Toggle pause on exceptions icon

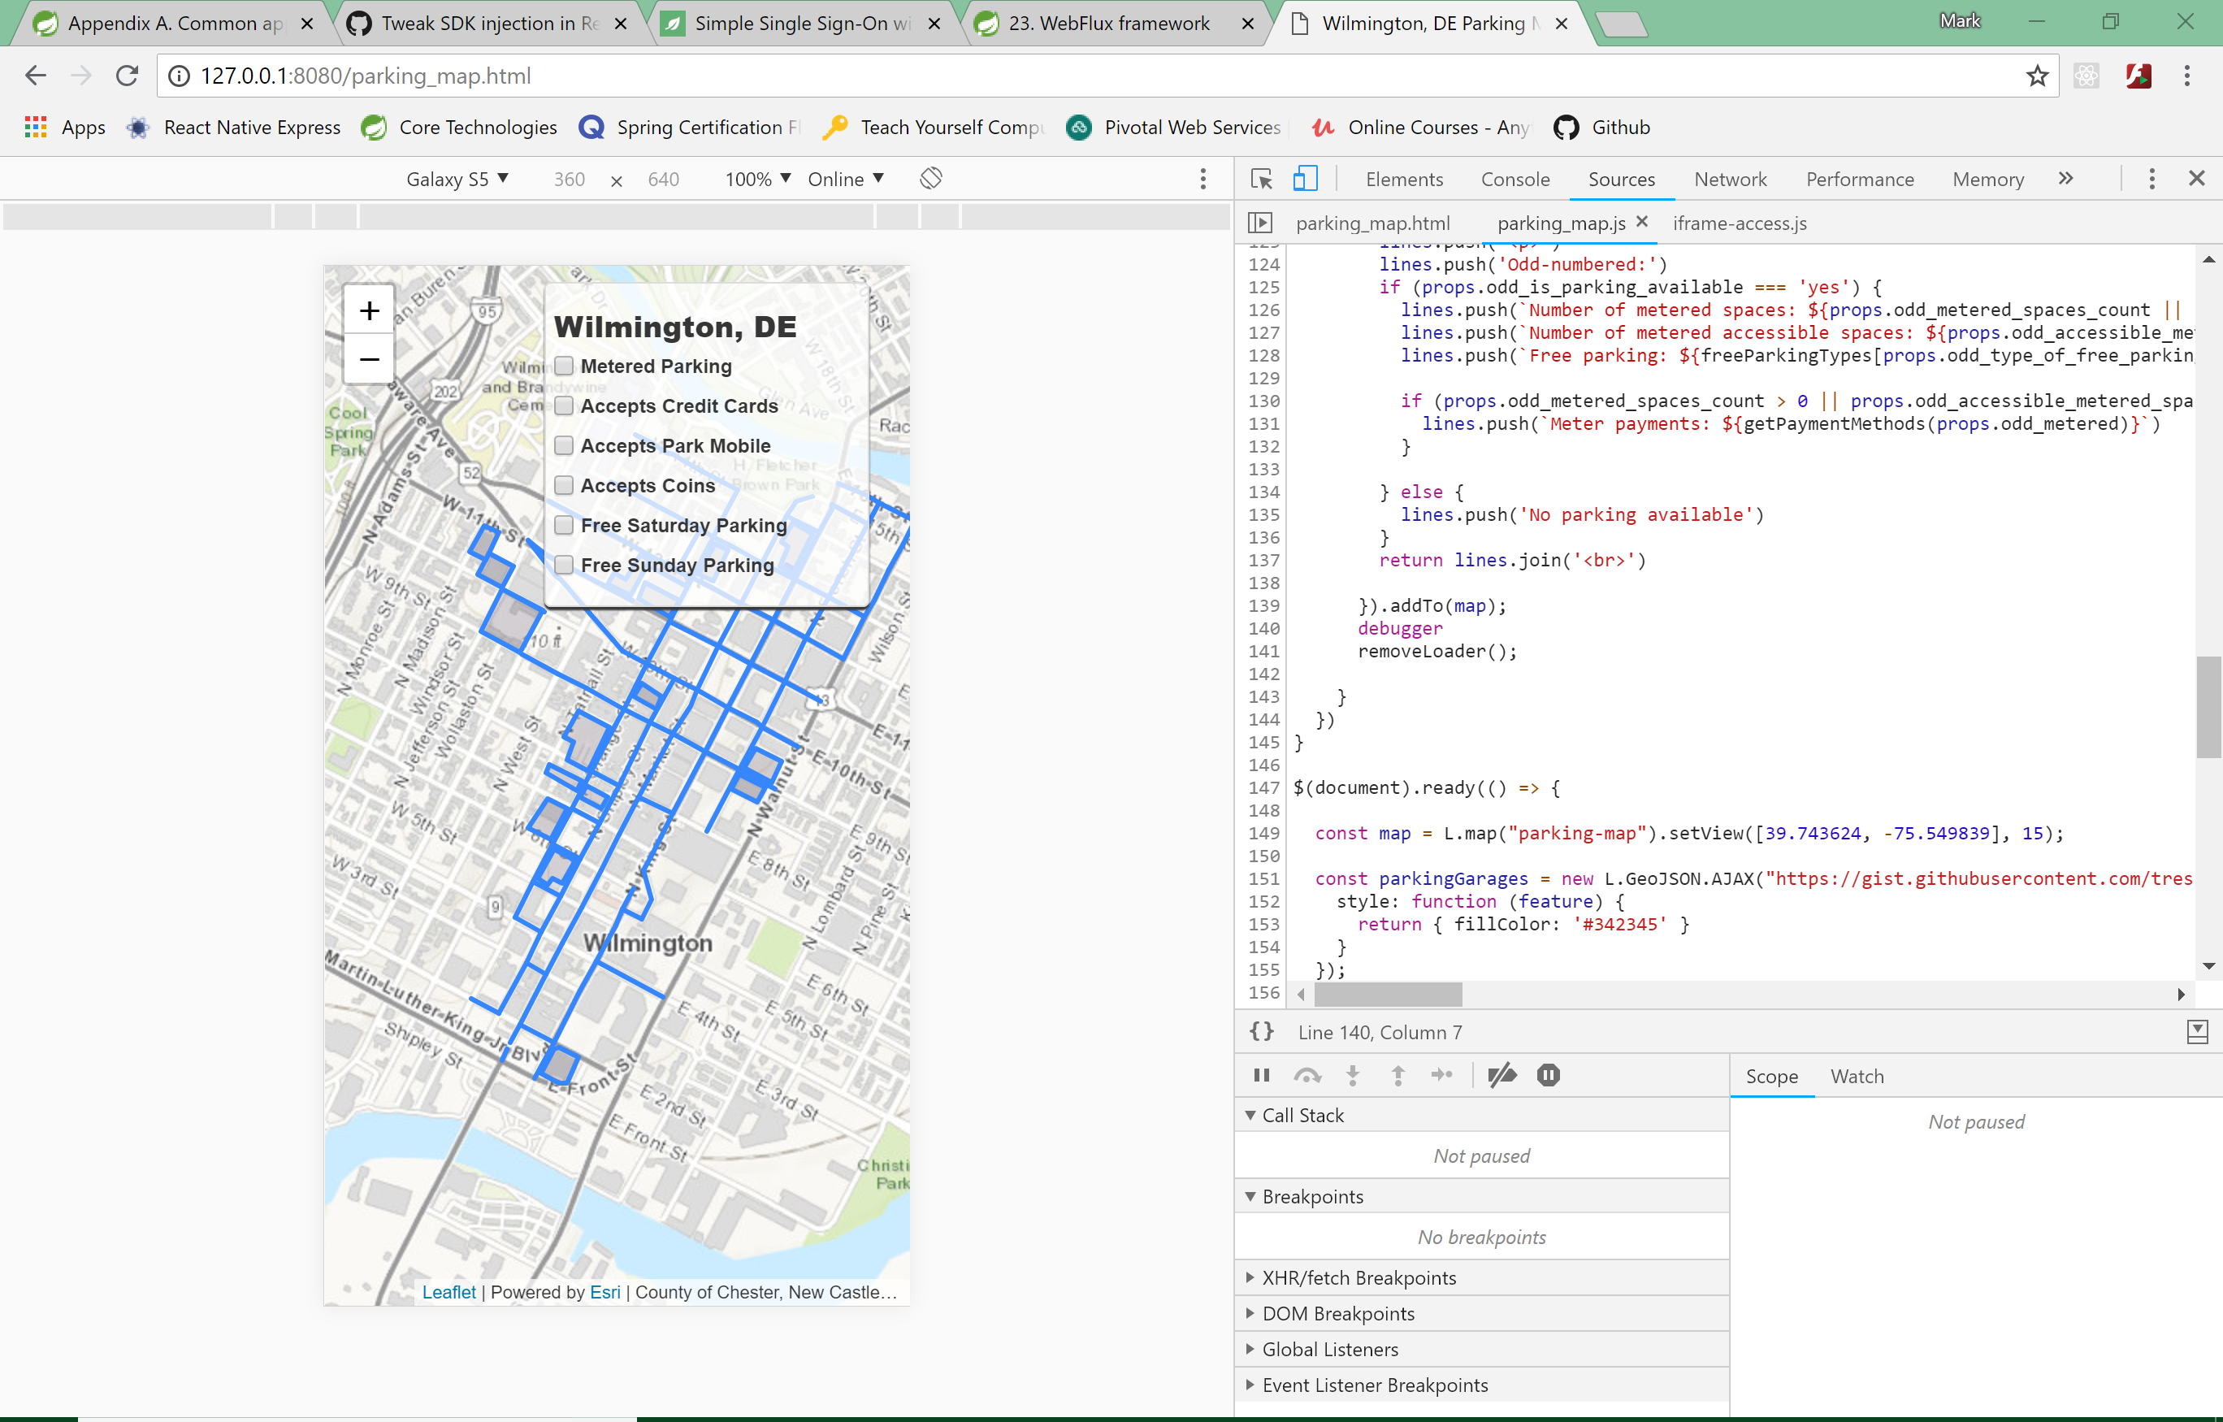pos(1548,1075)
